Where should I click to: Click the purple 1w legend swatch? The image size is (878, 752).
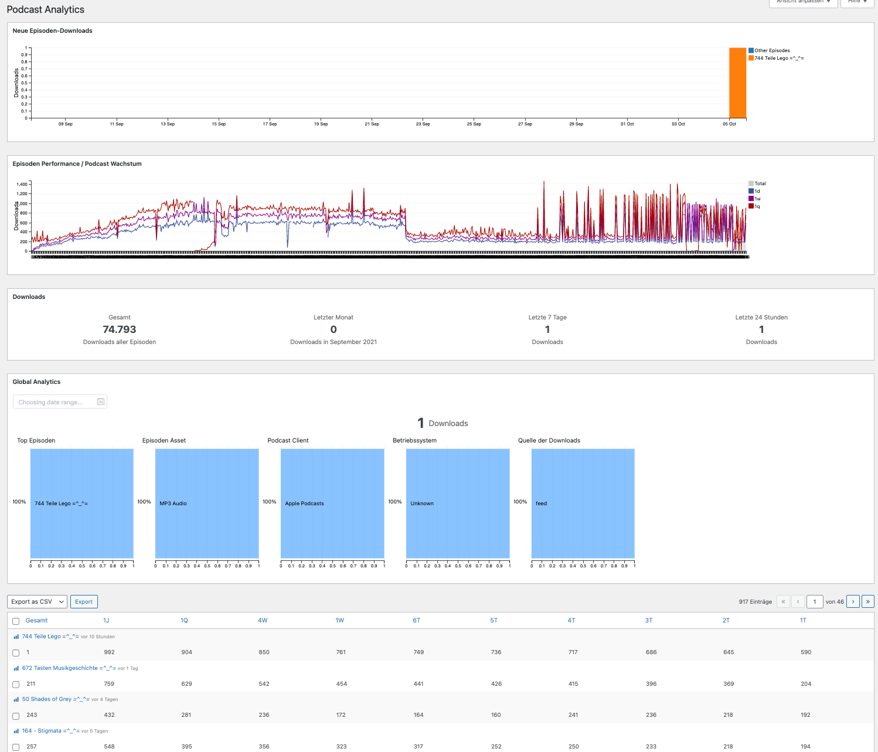751,199
